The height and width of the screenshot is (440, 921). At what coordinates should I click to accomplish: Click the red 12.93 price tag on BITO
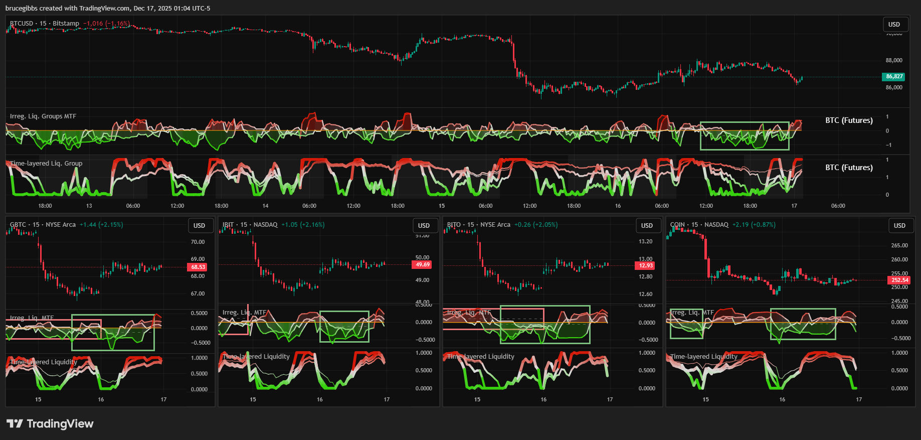tap(646, 265)
